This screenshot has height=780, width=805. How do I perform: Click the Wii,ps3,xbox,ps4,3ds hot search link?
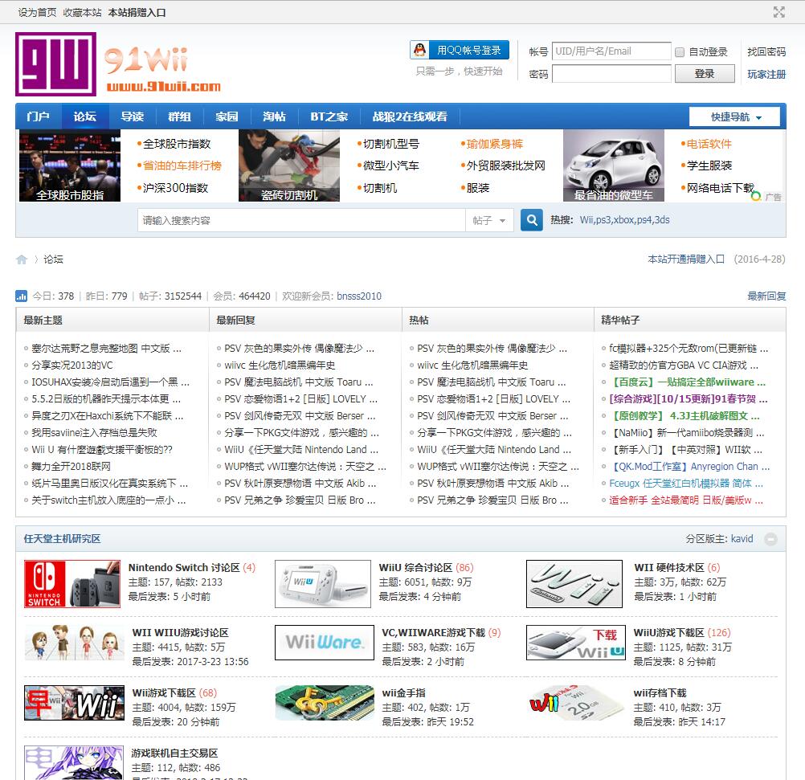[x=624, y=220]
